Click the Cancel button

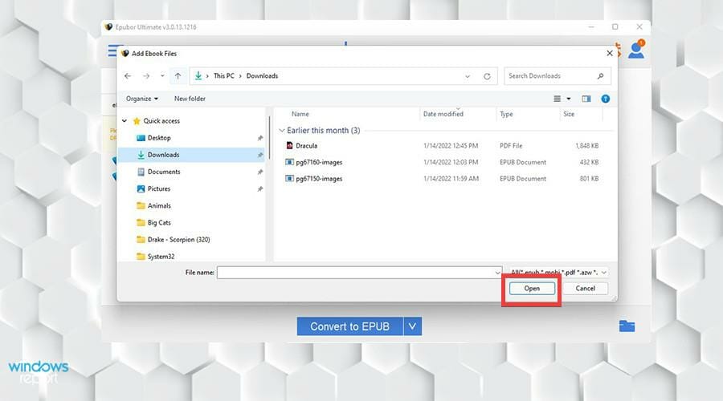[x=585, y=288]
